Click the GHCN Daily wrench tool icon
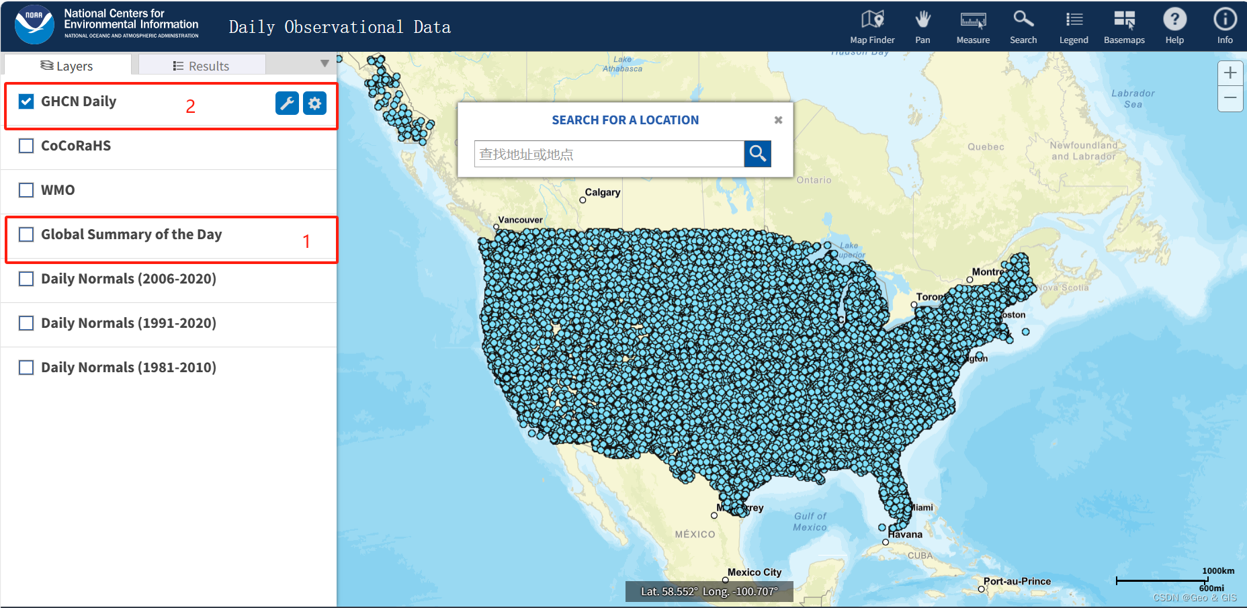The image size is (1247, 608). coord(287,103)
